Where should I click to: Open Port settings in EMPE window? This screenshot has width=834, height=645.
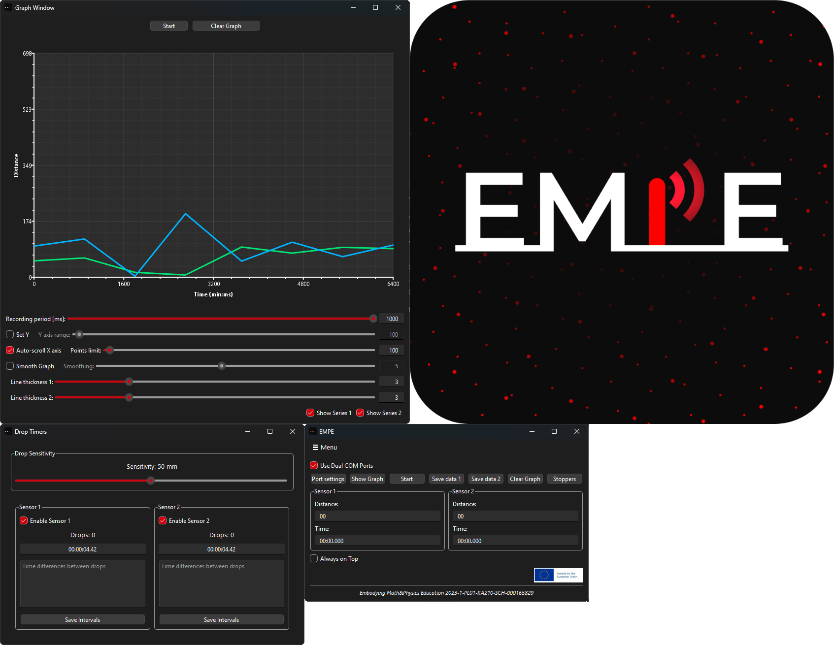click(x=328, y=479)
